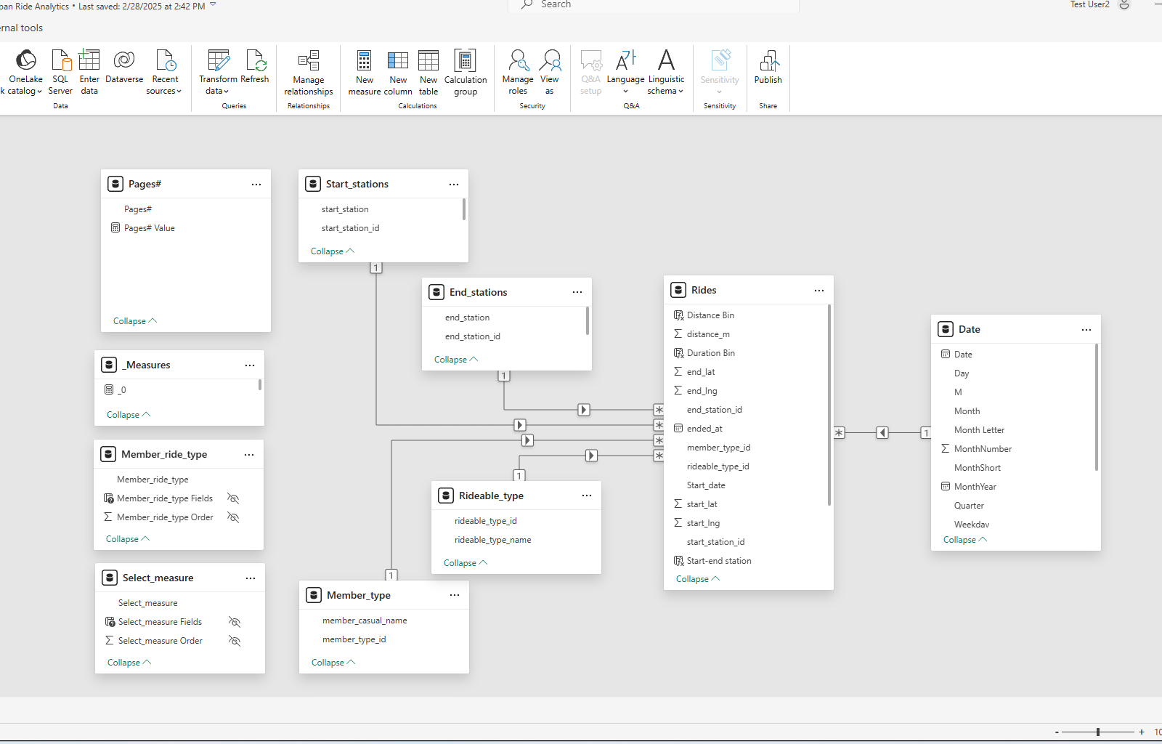1162x744 pixels.
Task: Toggle visibility of Select_measure Order
Action: click(235, 641)
